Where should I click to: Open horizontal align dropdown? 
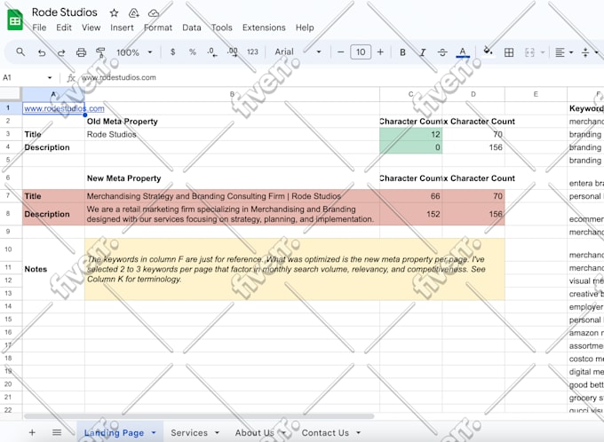[563, 52]
